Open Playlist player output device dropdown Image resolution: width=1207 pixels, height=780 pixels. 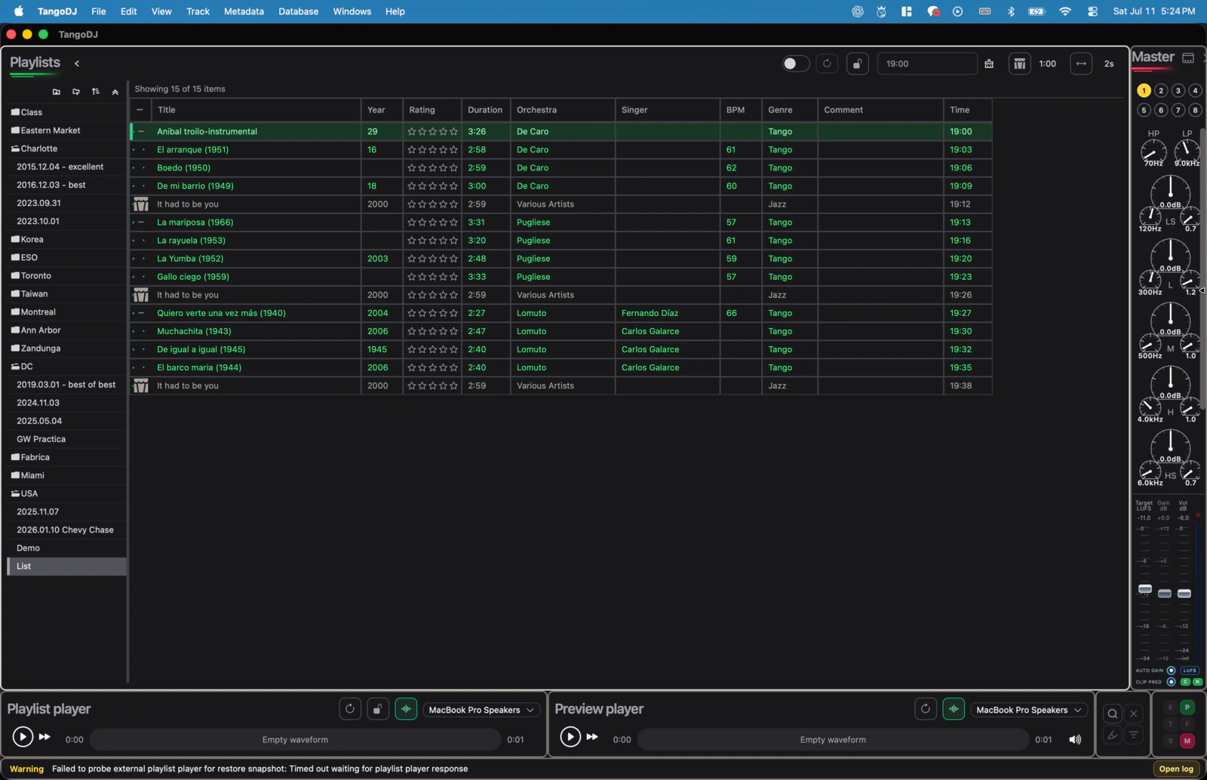point(481,710)
